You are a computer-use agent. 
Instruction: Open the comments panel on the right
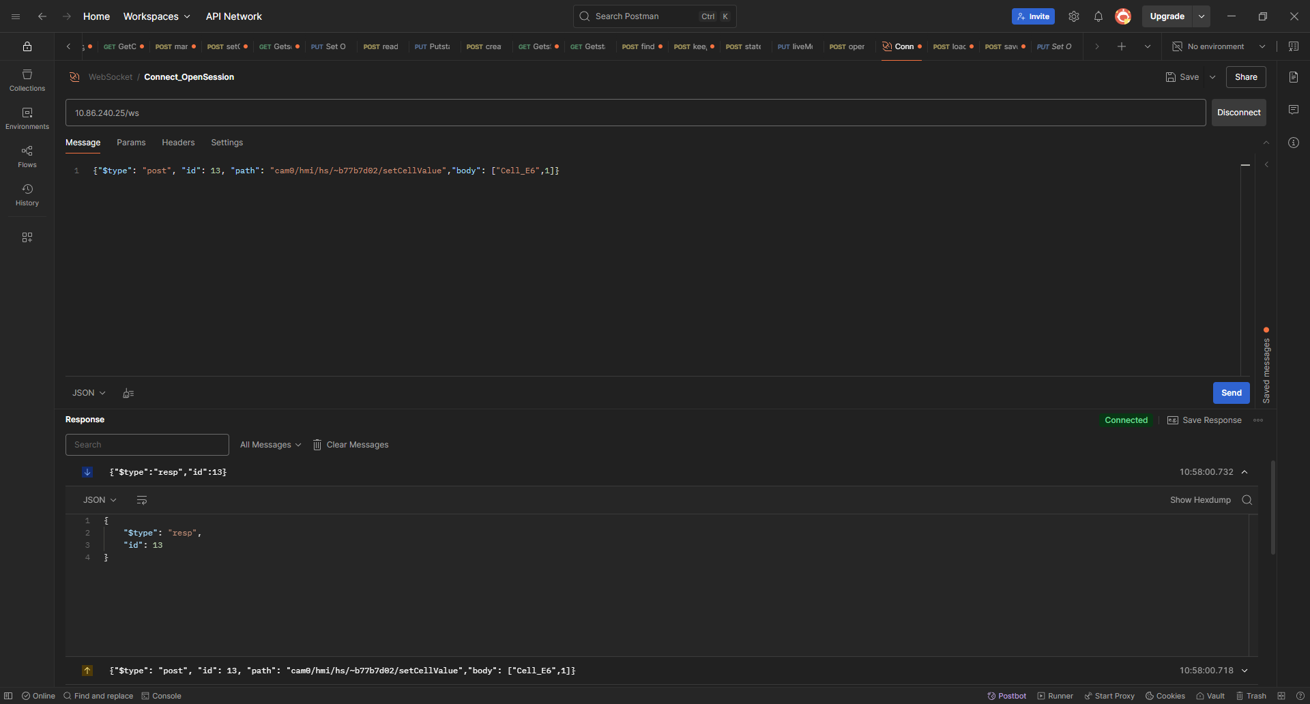(1294, 109)
